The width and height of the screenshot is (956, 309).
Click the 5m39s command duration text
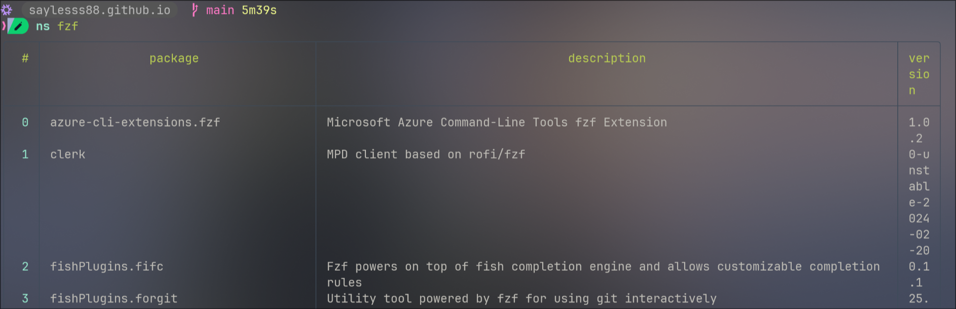(259, 10)
